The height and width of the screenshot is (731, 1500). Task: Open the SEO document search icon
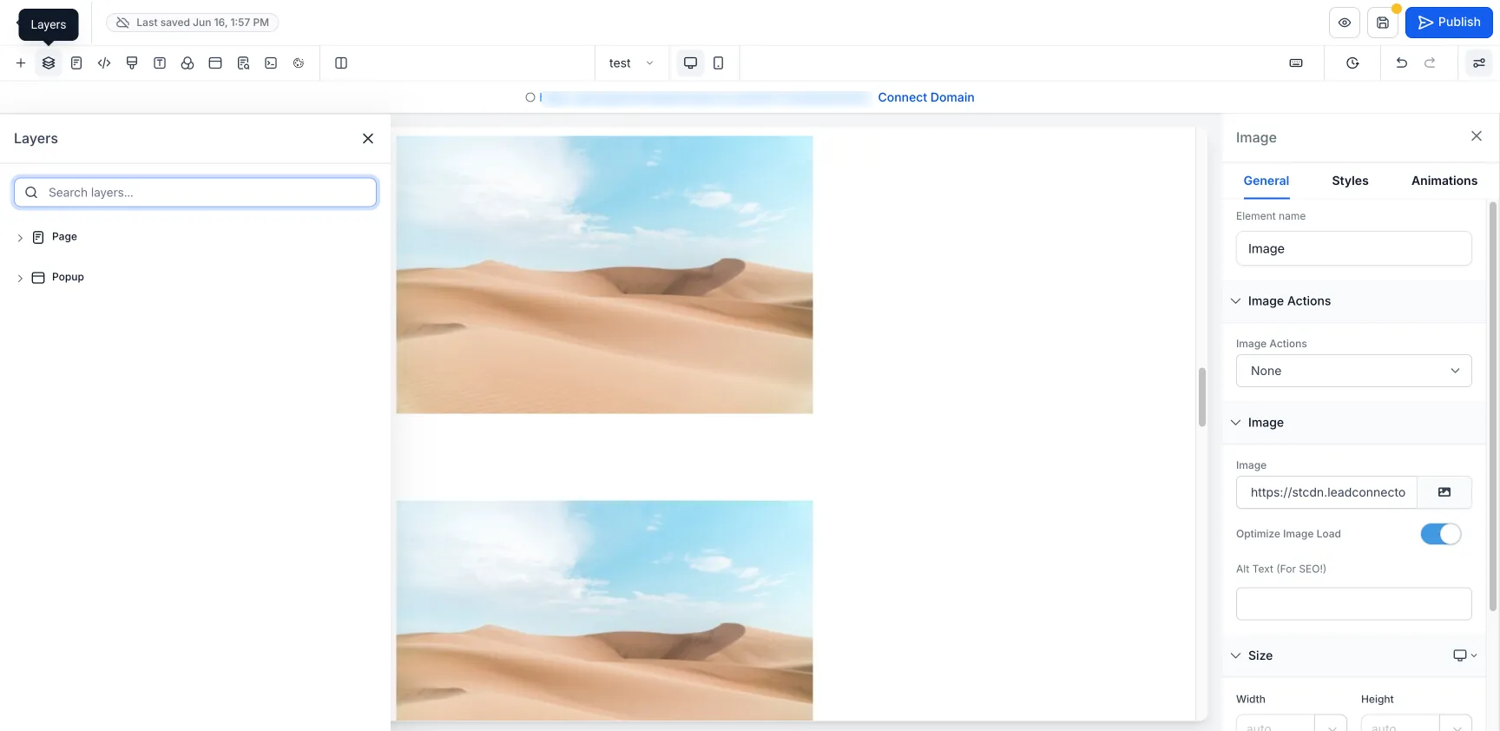[243, 63]
